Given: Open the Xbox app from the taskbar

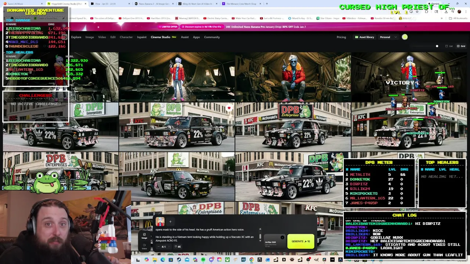Looking at the screenshot, I should click(227, 260).
